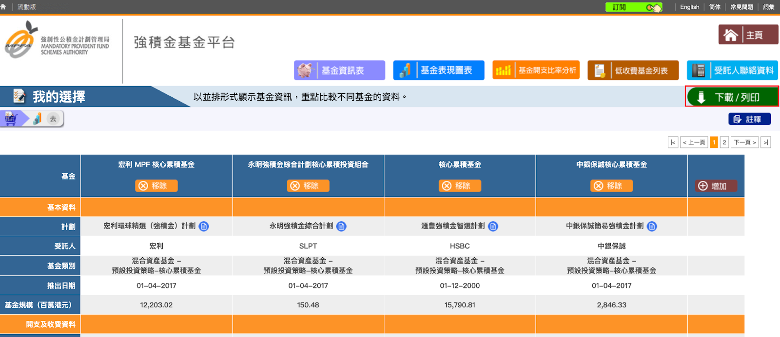Remove HSBC 核心累積基金 with 移除

[x=460, y=186]
